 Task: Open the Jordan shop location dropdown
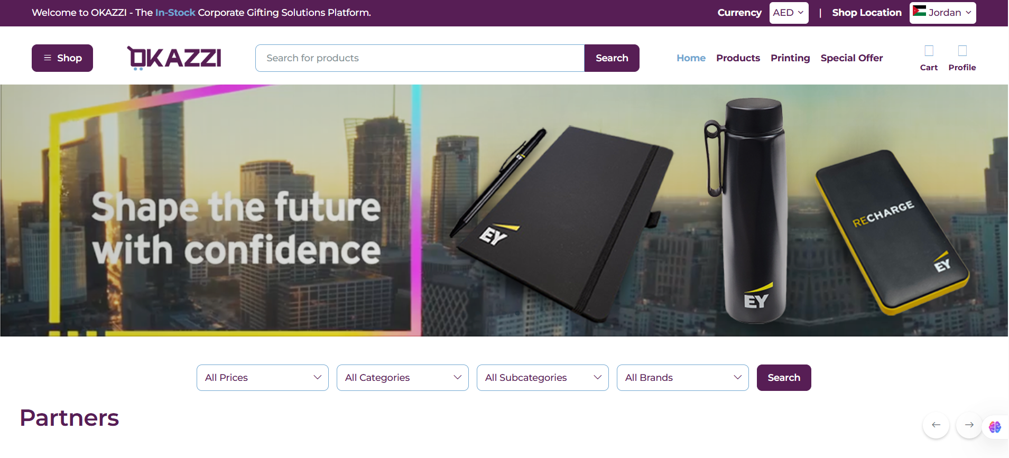pos(942,13)
